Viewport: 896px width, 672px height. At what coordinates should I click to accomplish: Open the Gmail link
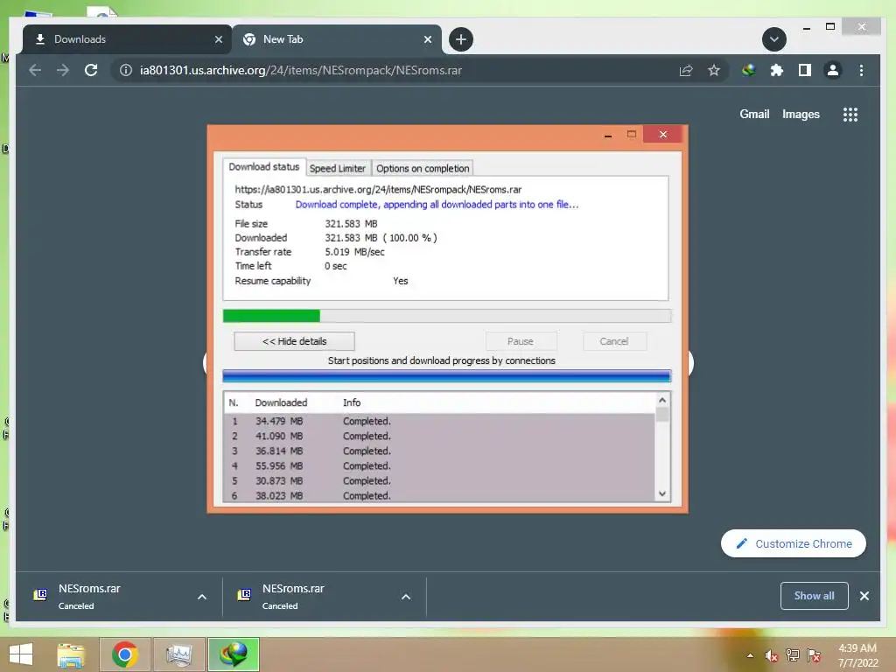(x=754, y=115)
